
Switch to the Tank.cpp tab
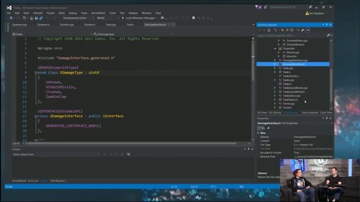tap(111, 25)
